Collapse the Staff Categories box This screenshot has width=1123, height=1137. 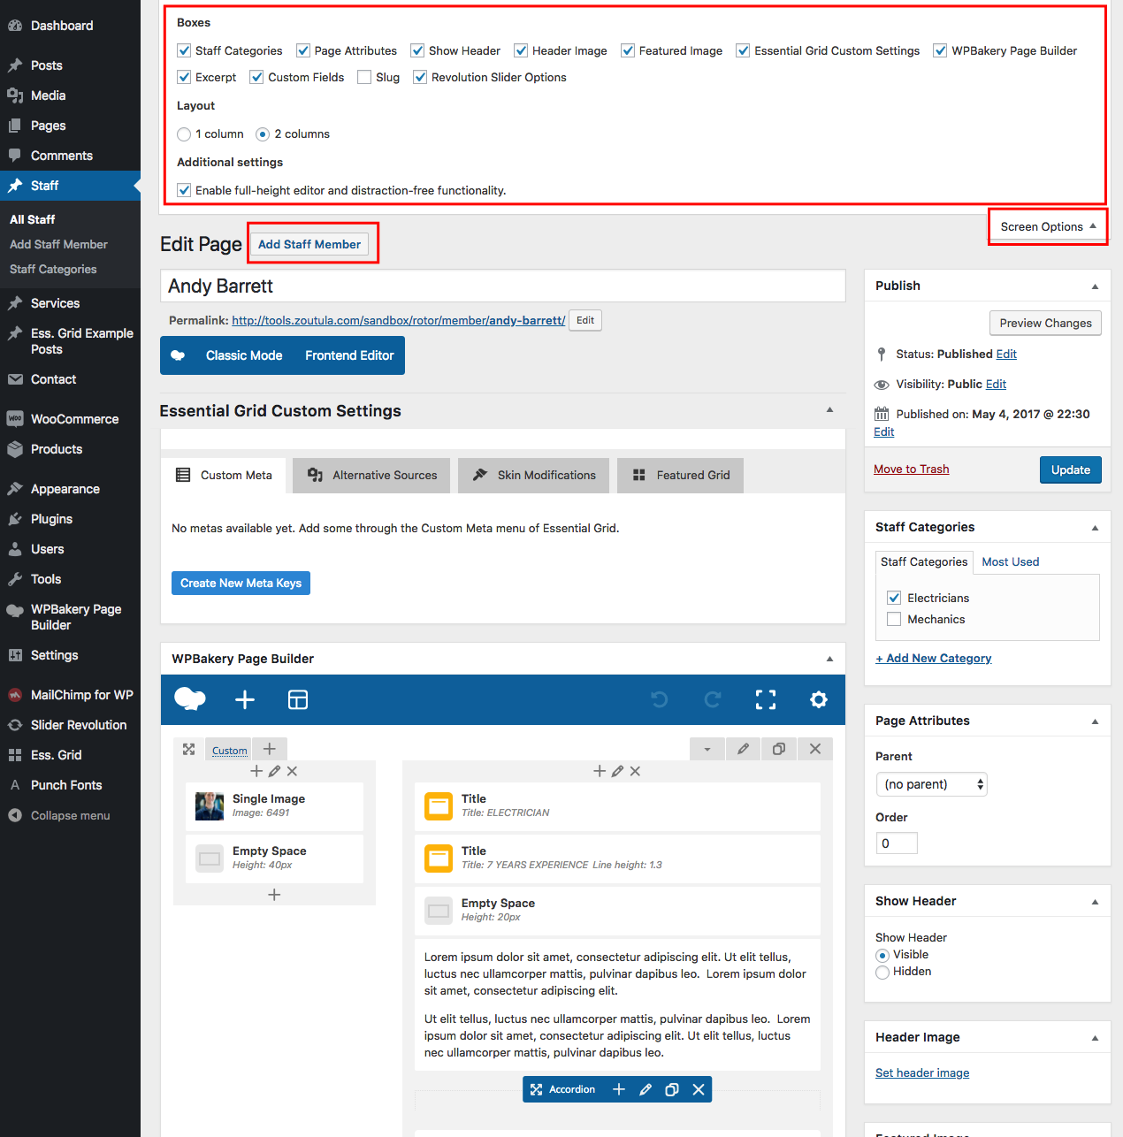tap(1095, 528)
